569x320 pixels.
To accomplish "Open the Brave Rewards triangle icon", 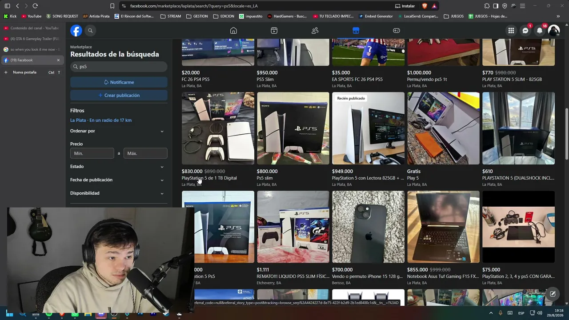I will [x=434, y=6].
